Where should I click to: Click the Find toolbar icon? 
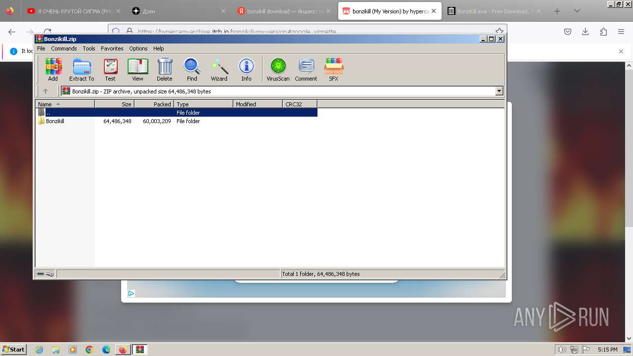(x=192, y=69)
